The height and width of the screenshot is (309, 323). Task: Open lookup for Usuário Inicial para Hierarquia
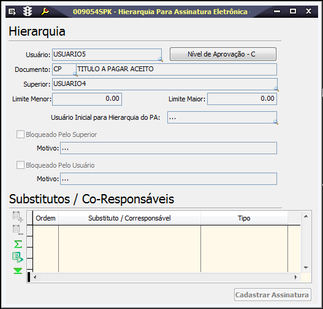pyautogui.click(x=276, y=122)
